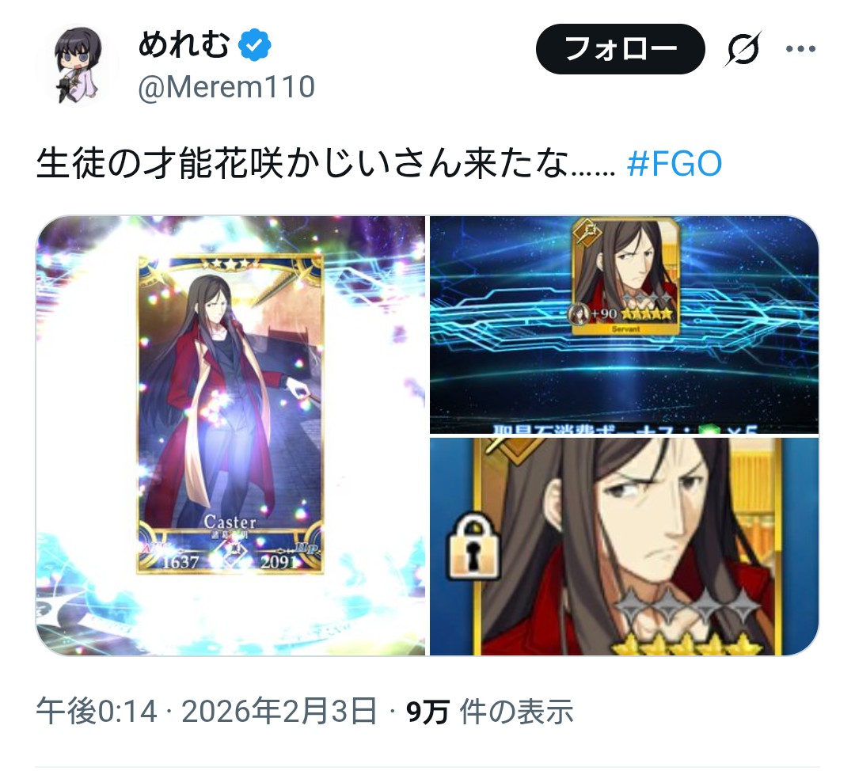Follow the account with フォロー button
This screenshot has width=855, height=771.
pyautogui.click(x=620, y=49)
